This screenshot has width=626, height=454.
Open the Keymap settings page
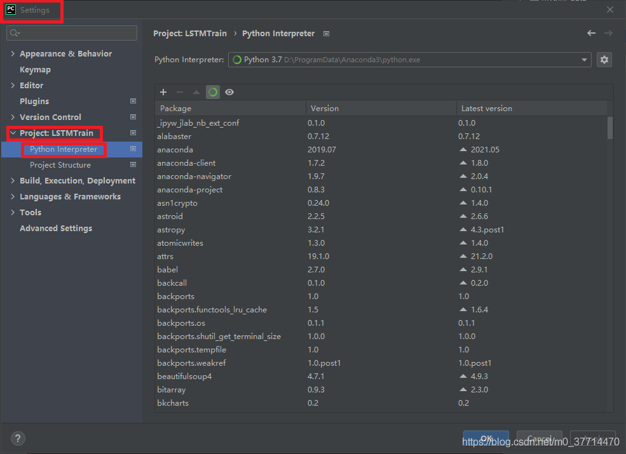pyautogui.click(x=35, y=70)
